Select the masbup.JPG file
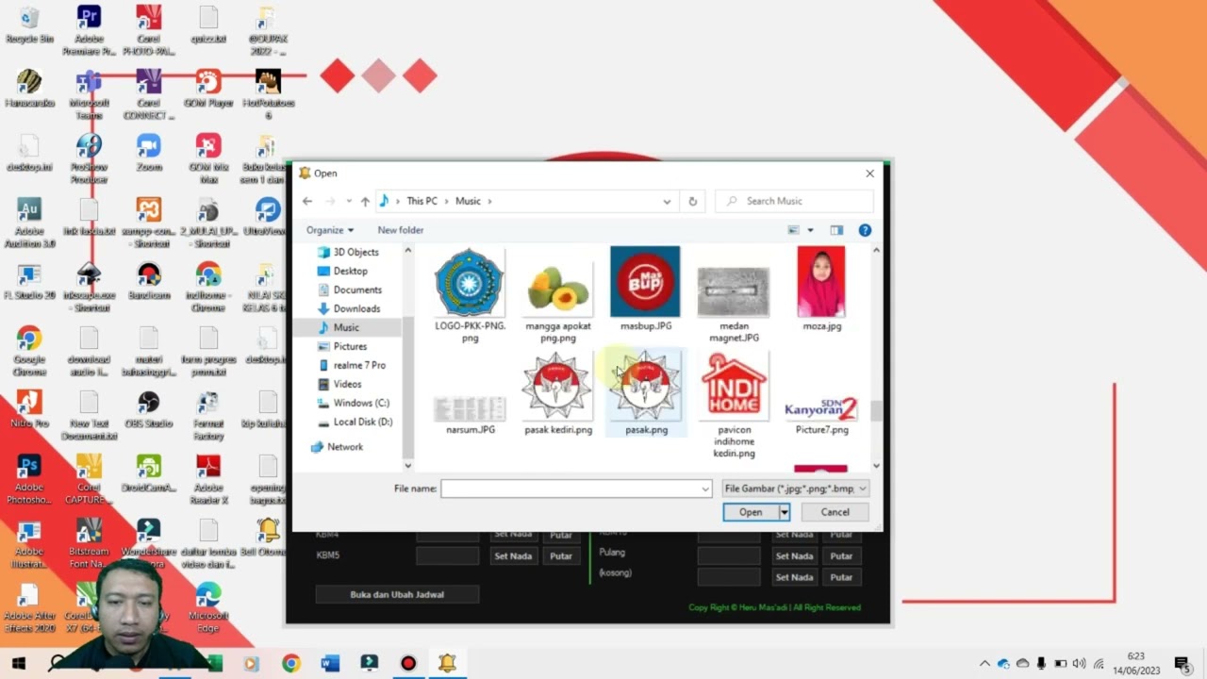1207x679 pixels. (x=646, y=290)
